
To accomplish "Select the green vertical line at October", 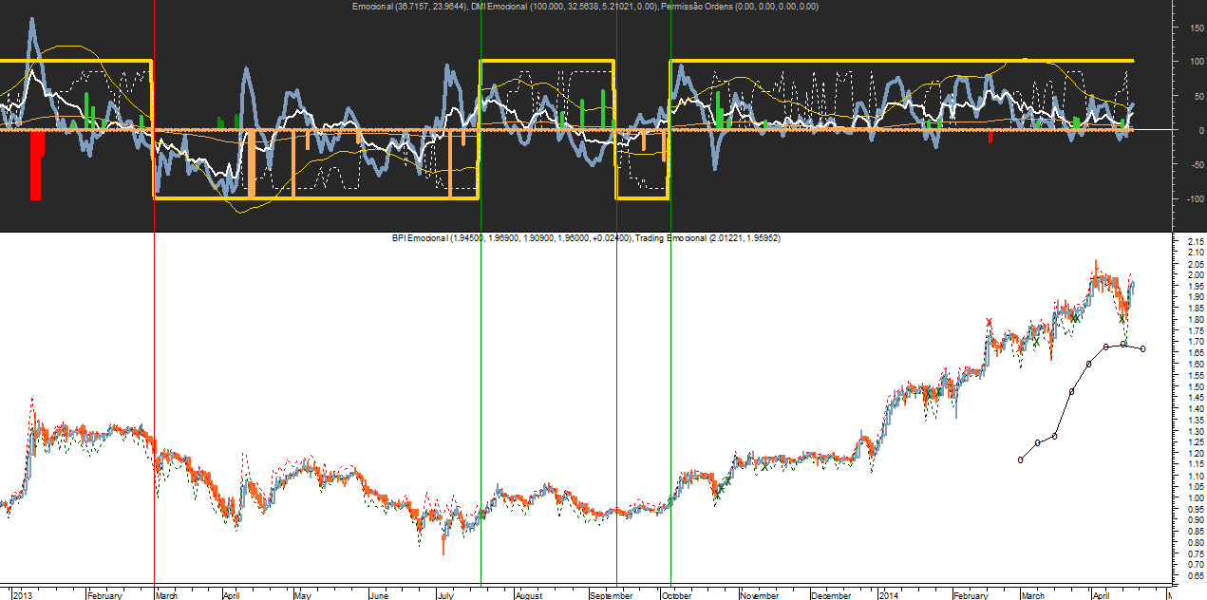I will pos(671,380).
